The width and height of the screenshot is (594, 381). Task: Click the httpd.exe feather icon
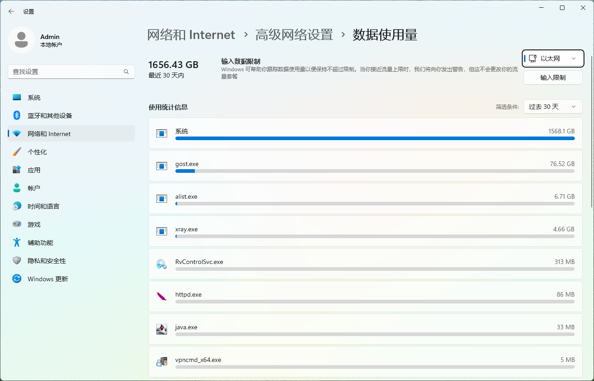click(162, 297)
